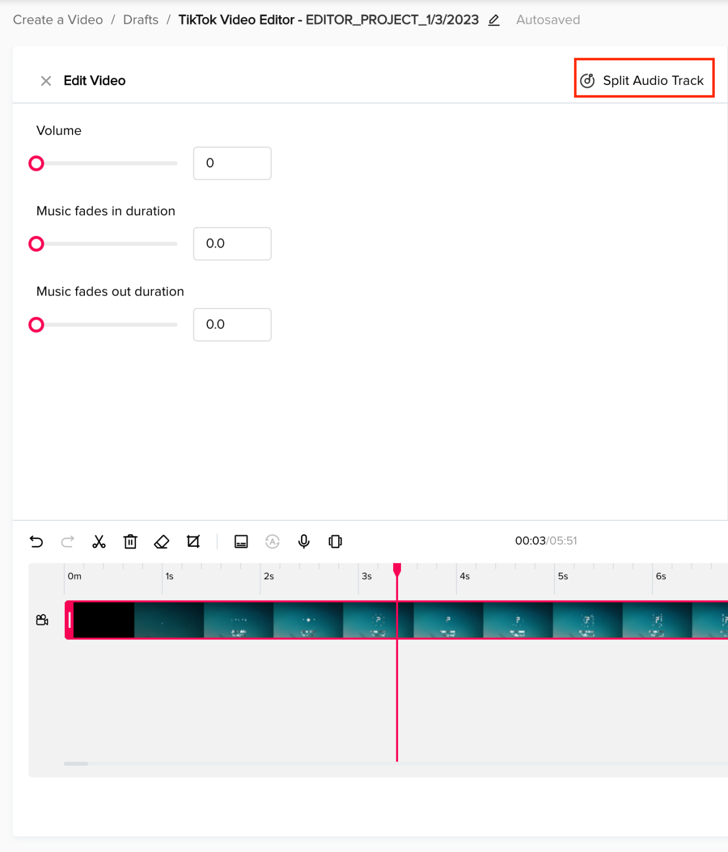The image size is (728, 852).
Task: Click the Volume value input field
Action: click(232, 163)
